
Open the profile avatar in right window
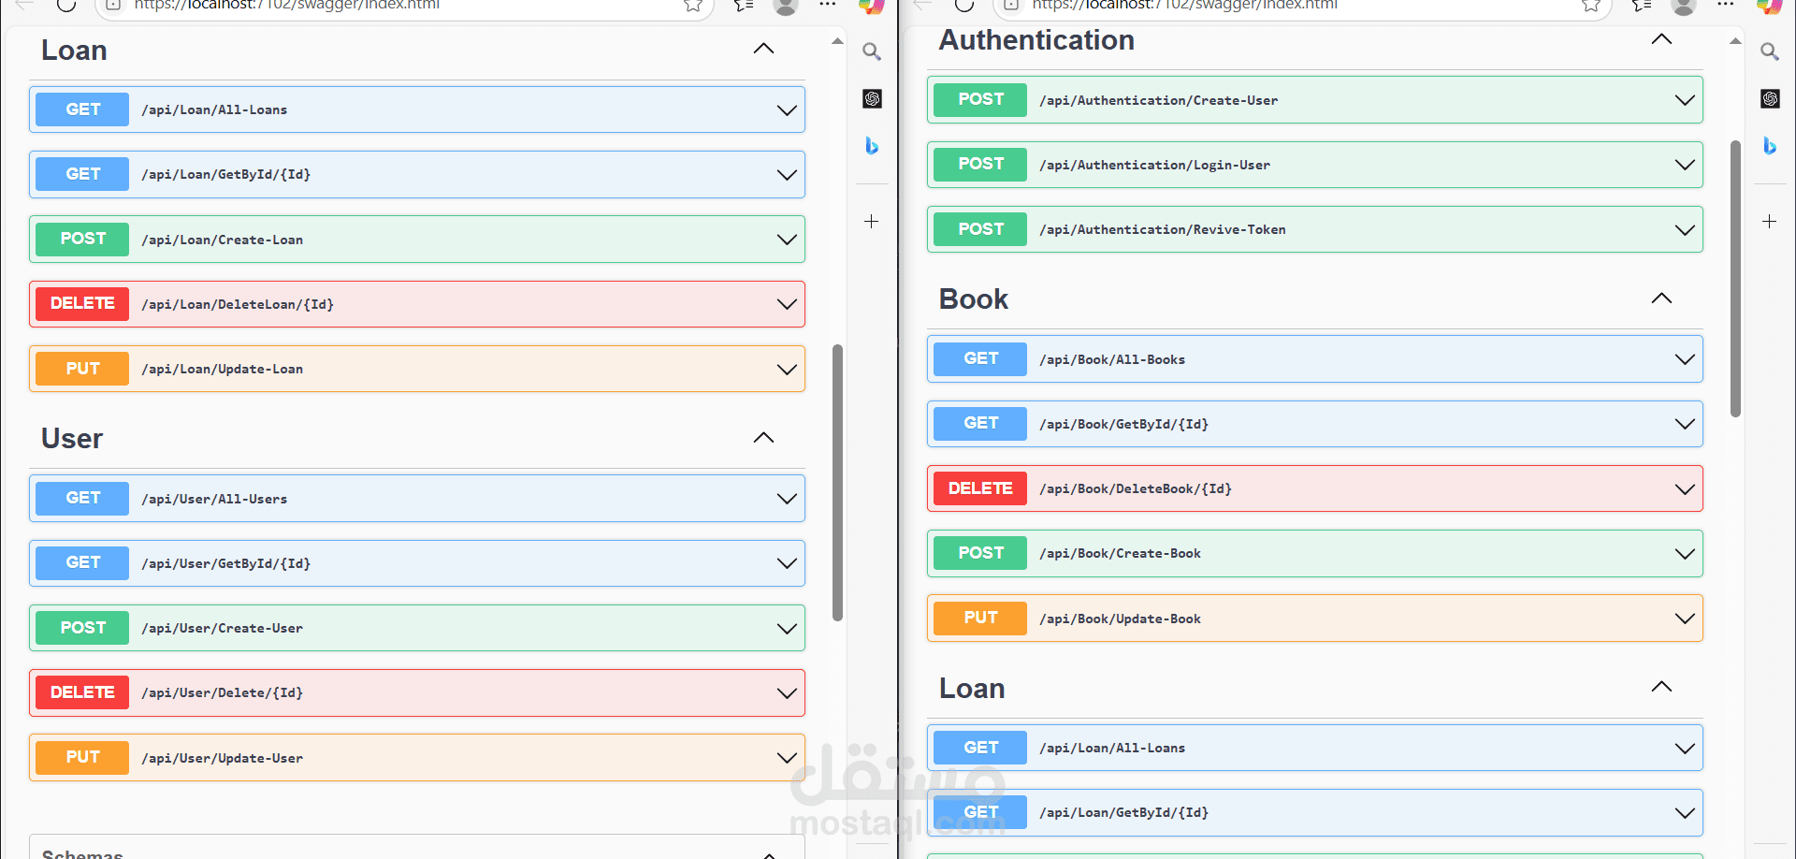[1684, 7]
